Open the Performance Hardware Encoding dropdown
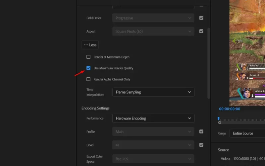 tap(153, 118)
